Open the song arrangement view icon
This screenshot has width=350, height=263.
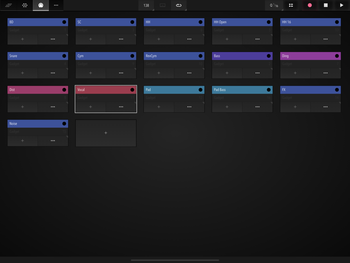tap(8, 5)
